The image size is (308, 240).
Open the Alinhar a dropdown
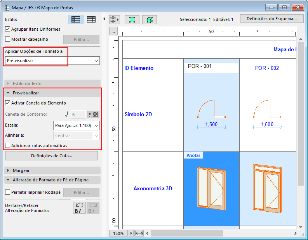coord(77,136)
